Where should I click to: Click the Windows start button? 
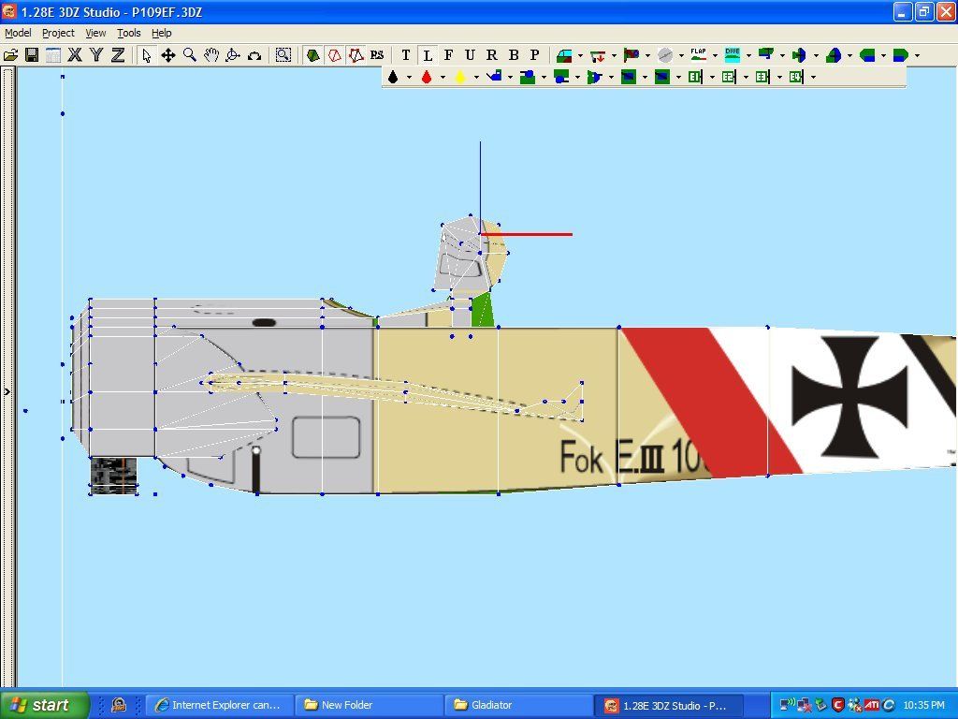click(45, 705)
